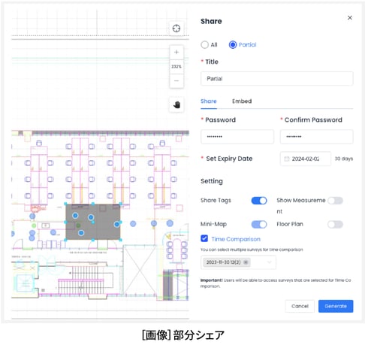365x348 pixels.
Task: Zoom in with the plus button
Action: tap(176, 52)
